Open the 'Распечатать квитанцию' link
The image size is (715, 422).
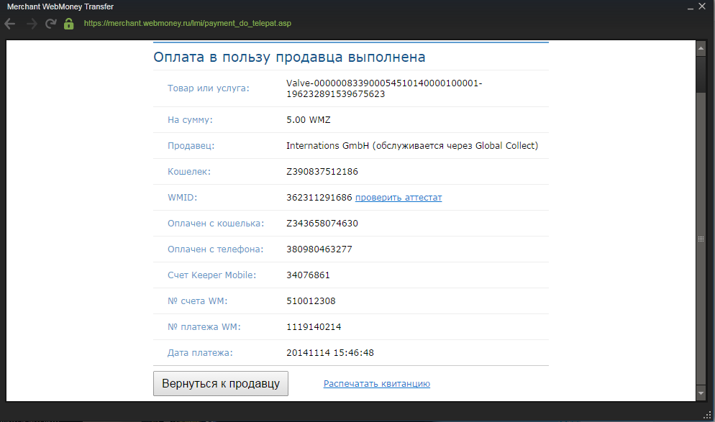pos(377,383)
